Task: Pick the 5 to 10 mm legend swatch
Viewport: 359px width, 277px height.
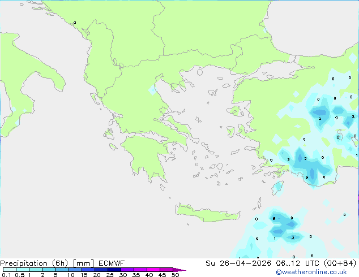Action: (x=62, y=270)
